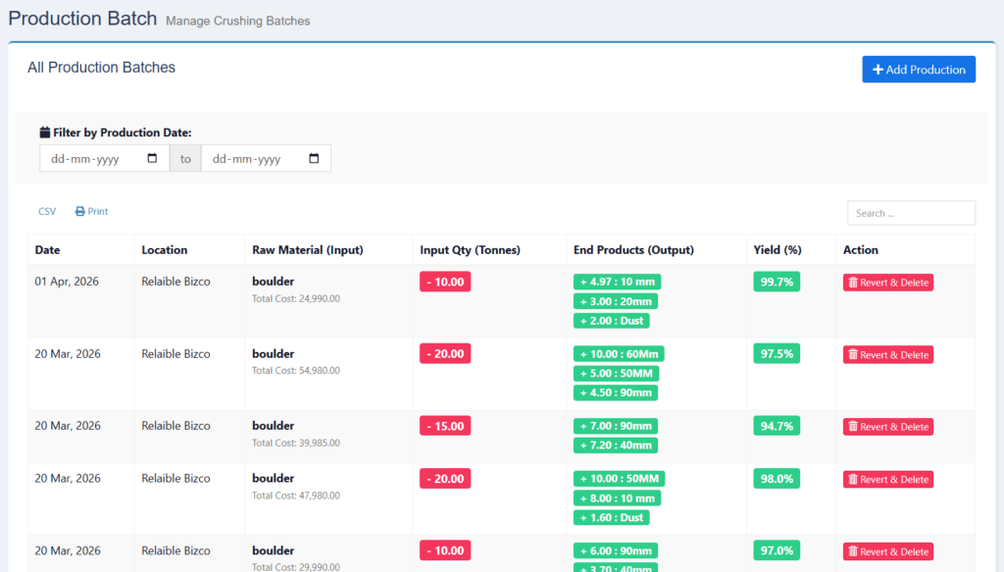The image size is (1004, 572).
Task: Click Total Cost: 54,980.00 text
Action: [x=296, y=370]
